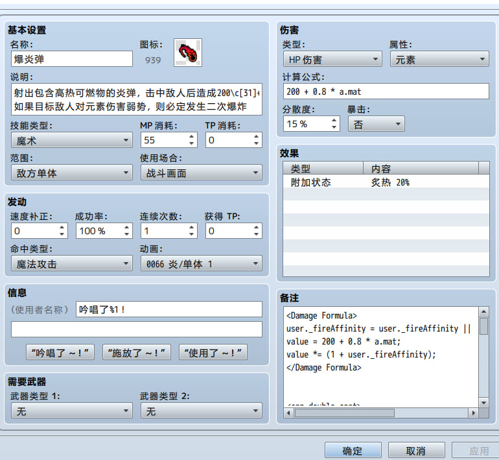Open the 使用场合 dropdown showing 战斗画面
499x460 pixels.
[x=202, y=173]
